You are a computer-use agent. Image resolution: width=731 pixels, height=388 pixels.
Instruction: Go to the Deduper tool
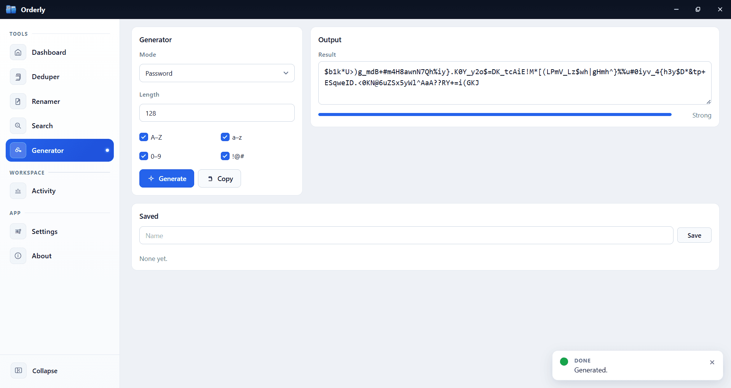pyautogui.click(x=60, y=77)
